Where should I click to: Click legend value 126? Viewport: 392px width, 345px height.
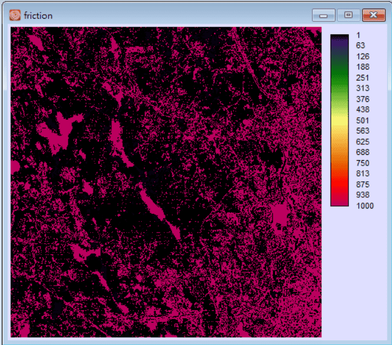[363, 57]
